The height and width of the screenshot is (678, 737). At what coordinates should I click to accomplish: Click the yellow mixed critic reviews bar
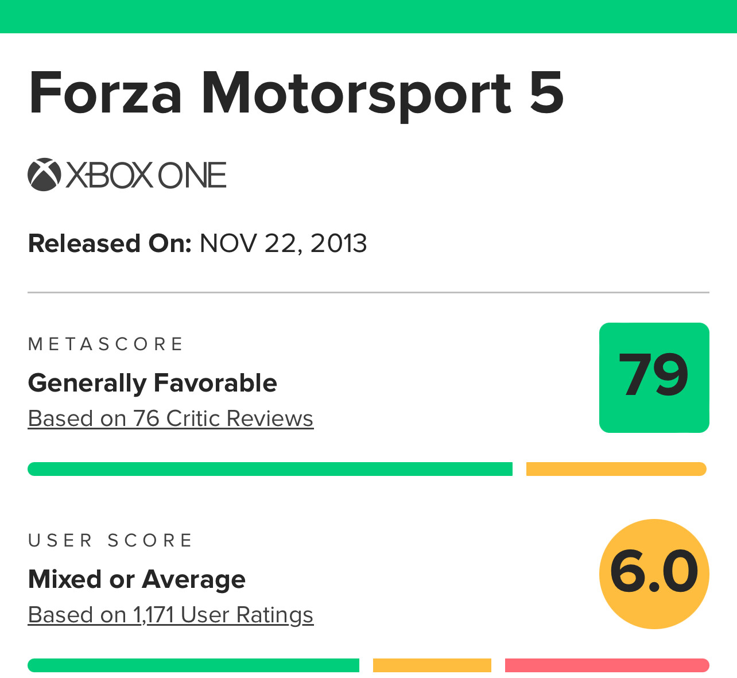pyautogui.click(x=616, y=469)
